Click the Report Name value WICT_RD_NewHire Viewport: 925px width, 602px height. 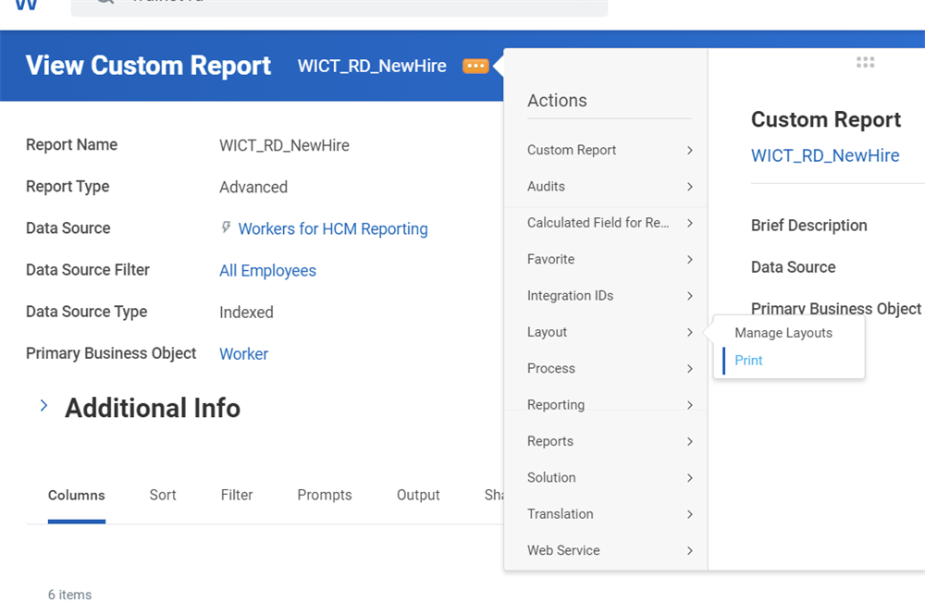point(284,145)
